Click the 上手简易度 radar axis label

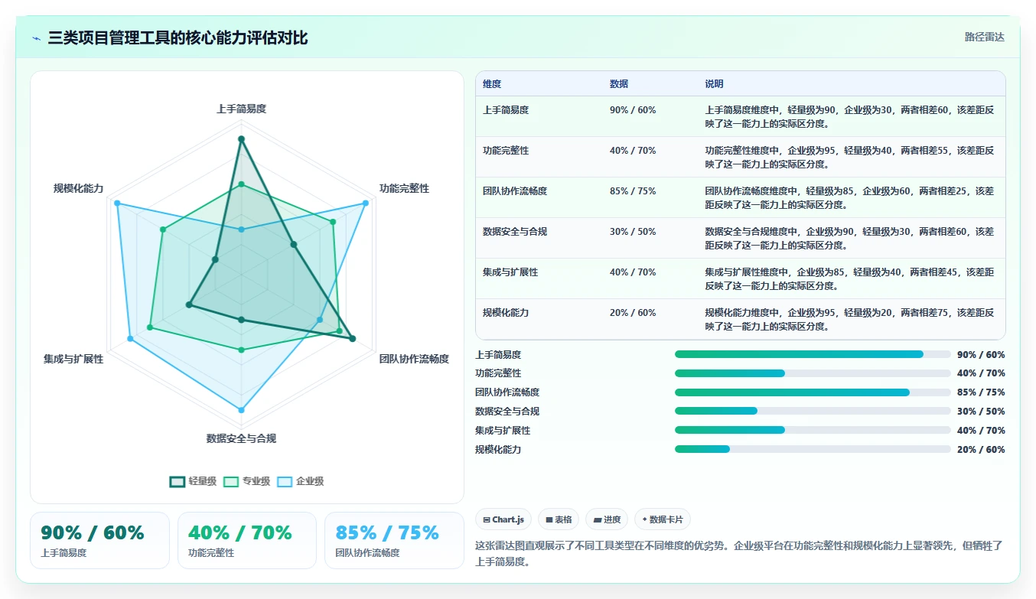[241, 109]
